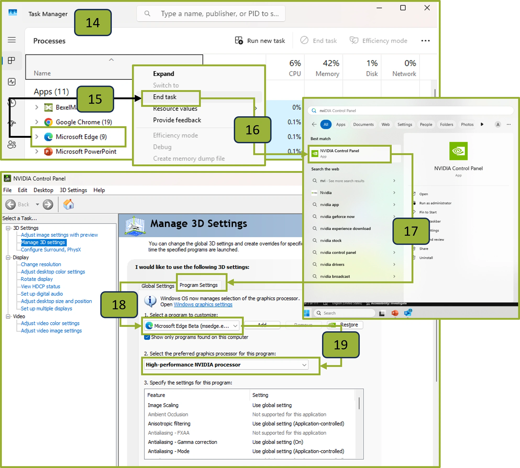Click the End task toolbar button
520x468 pixels.
coord(318,41)
